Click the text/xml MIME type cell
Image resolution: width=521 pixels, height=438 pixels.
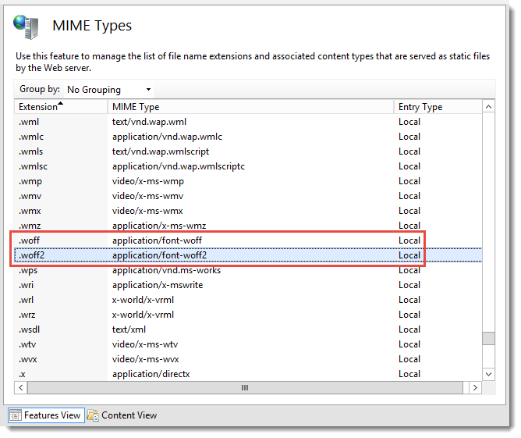129,329
